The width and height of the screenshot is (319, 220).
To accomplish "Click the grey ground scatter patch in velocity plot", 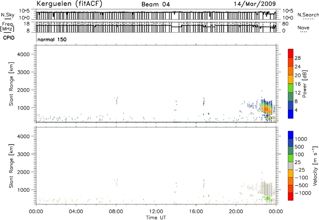I will tap(266, 189).
